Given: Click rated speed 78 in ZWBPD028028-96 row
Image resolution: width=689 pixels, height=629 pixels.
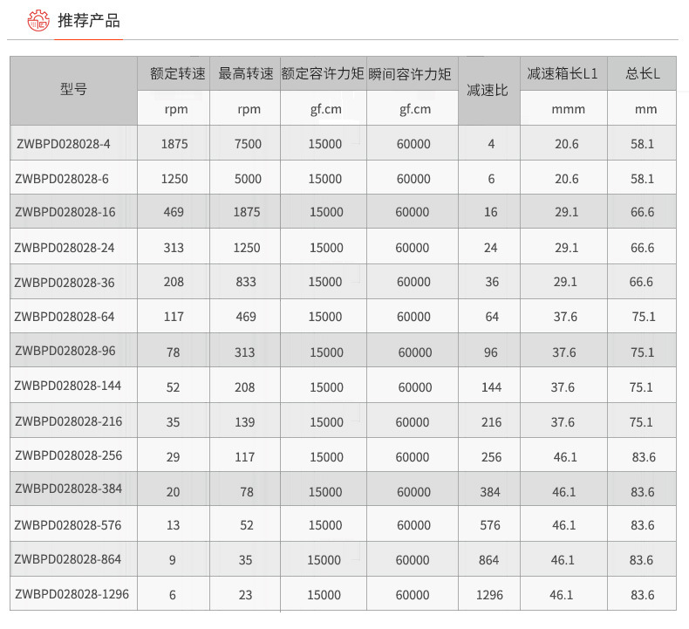Looking at the screenshot, I should click(174, 352).
